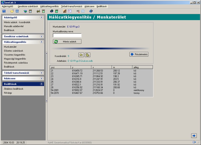This screenshot has height=145, width=201.
Task: Click the XYZ coordinate export icon
Action: click(x=78, y=11)
